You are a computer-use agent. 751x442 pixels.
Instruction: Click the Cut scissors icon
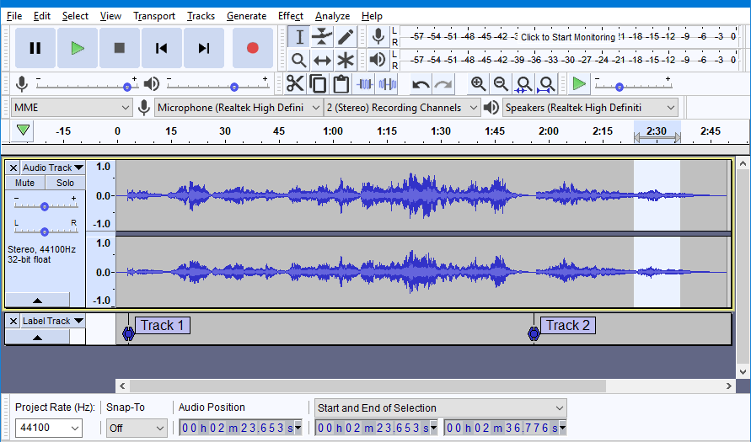pyautogui.click(x=294, y=84)
